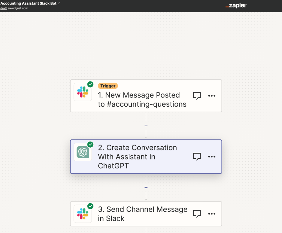Open the three-dot menu on step 3
The image size is (282, 233).
[212, 214]
